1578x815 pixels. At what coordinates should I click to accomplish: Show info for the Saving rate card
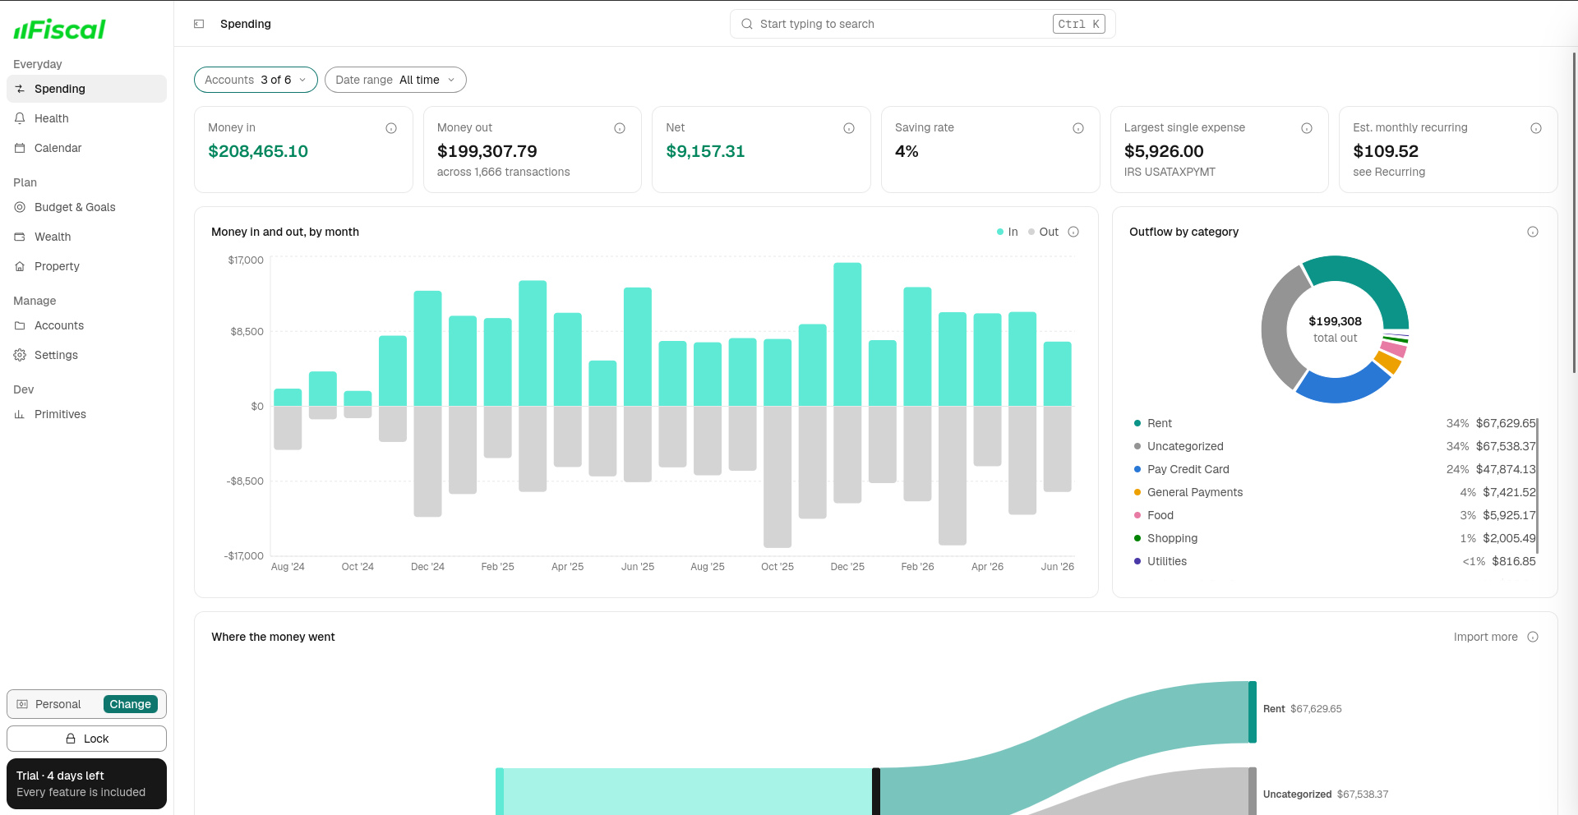[x=1078, y=128]
